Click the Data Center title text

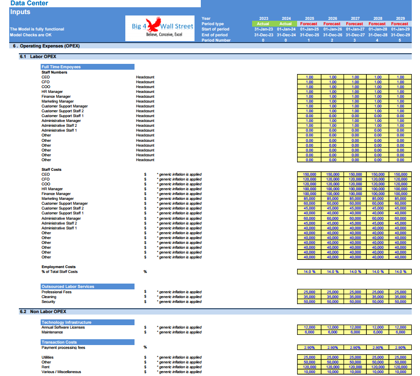(x=29, y=3)
